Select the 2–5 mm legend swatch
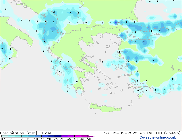 click(x=25, y=136)
